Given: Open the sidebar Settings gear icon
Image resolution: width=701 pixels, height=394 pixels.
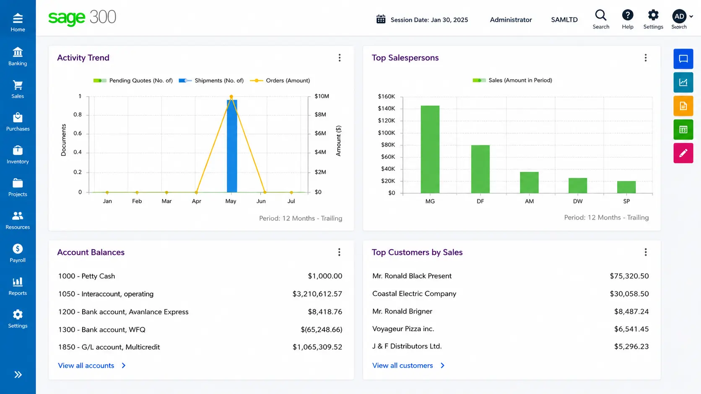Looking at the screenshot, I should click(18, 314).
